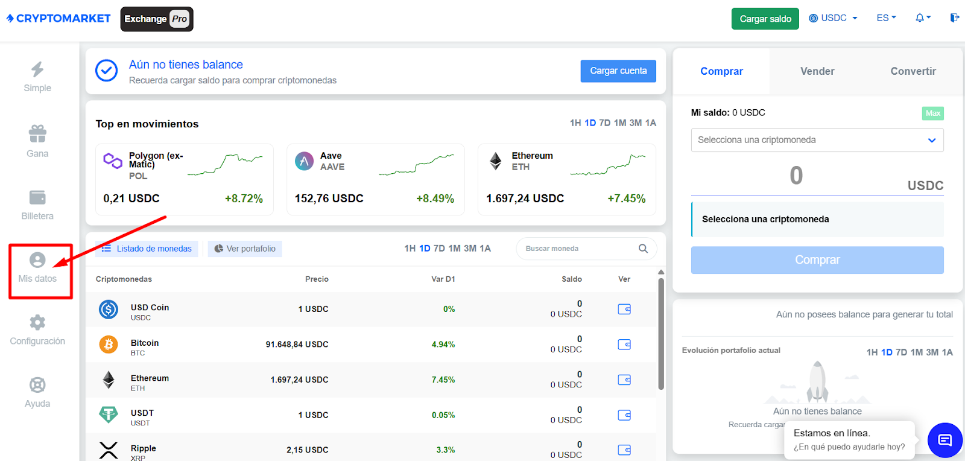Select 1H range in Top en movimientos
The width and height of the screenshot is (965, 461).
click(575, 123)
